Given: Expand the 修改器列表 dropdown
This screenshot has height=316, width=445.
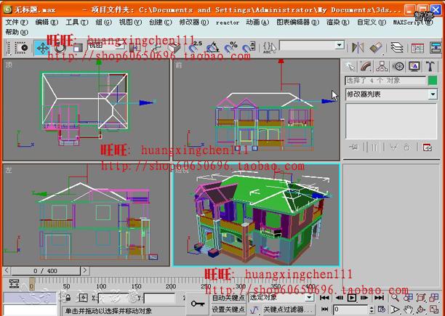Looking at the screenshot, I should point(433,94).
